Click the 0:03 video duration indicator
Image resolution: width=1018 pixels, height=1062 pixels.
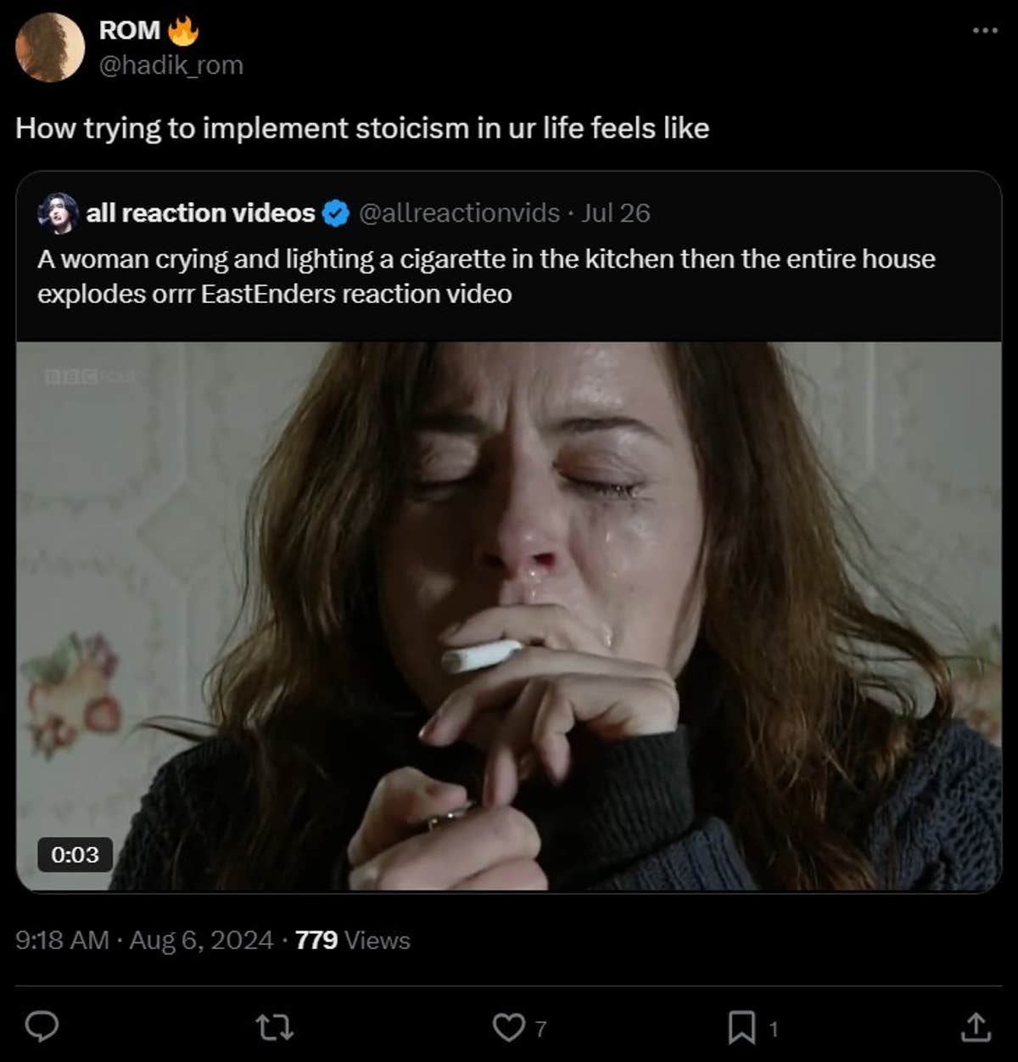tap(75, 856)
